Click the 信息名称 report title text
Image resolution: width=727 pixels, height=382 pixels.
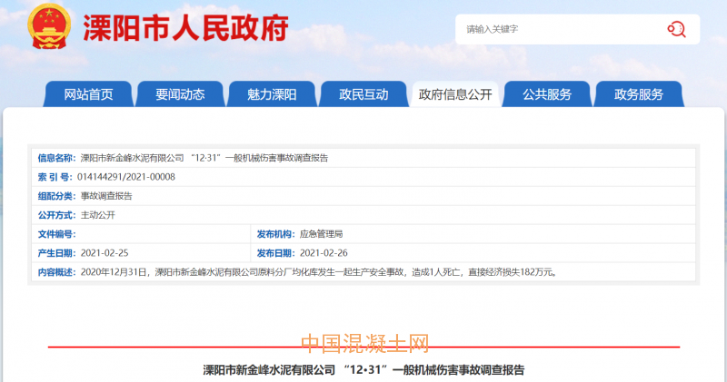(x=204, y=158)
